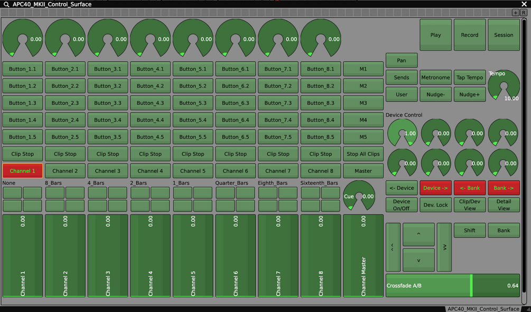Viewport: 531px width, 312px height.
Task: Start playback with the Play button
Action: [x=435, y=35]
